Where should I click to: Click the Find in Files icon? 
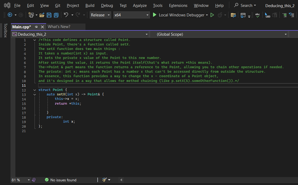tap(233, 15)
